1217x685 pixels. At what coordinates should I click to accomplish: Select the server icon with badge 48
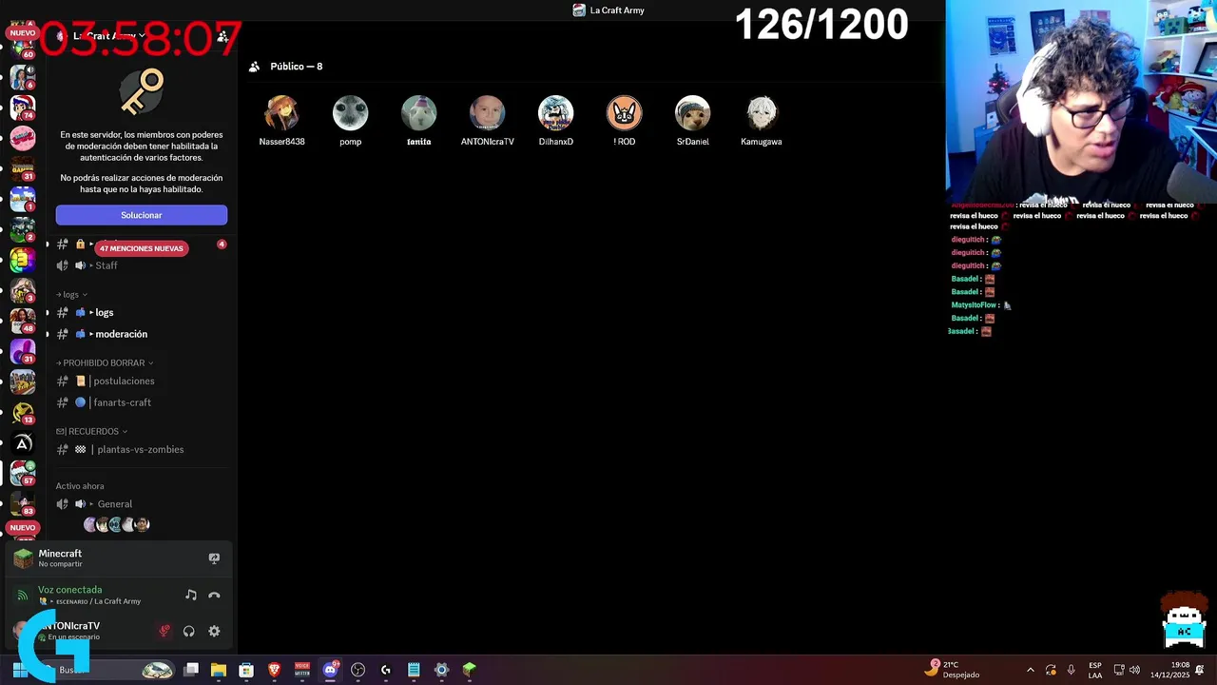tap(23, 321)
